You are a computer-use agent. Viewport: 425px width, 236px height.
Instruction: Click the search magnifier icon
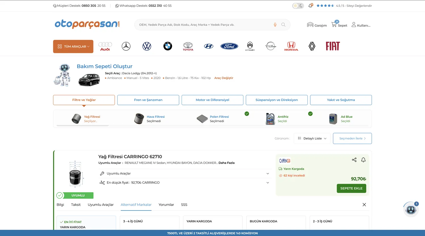click(283, 25)
